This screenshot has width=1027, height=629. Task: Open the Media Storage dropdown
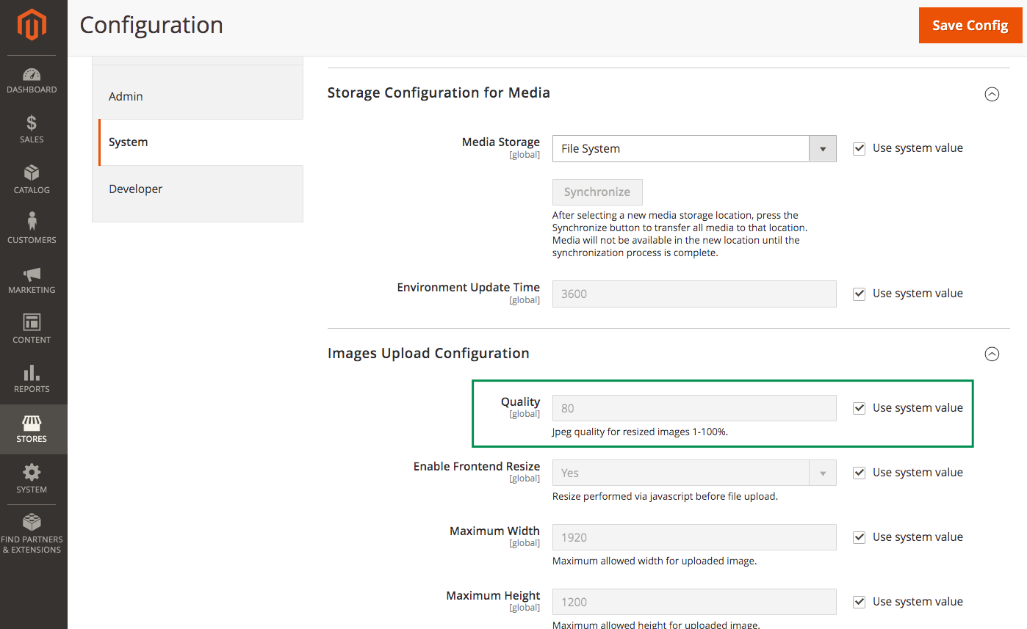pyautogui.click(x=824, y=148)
